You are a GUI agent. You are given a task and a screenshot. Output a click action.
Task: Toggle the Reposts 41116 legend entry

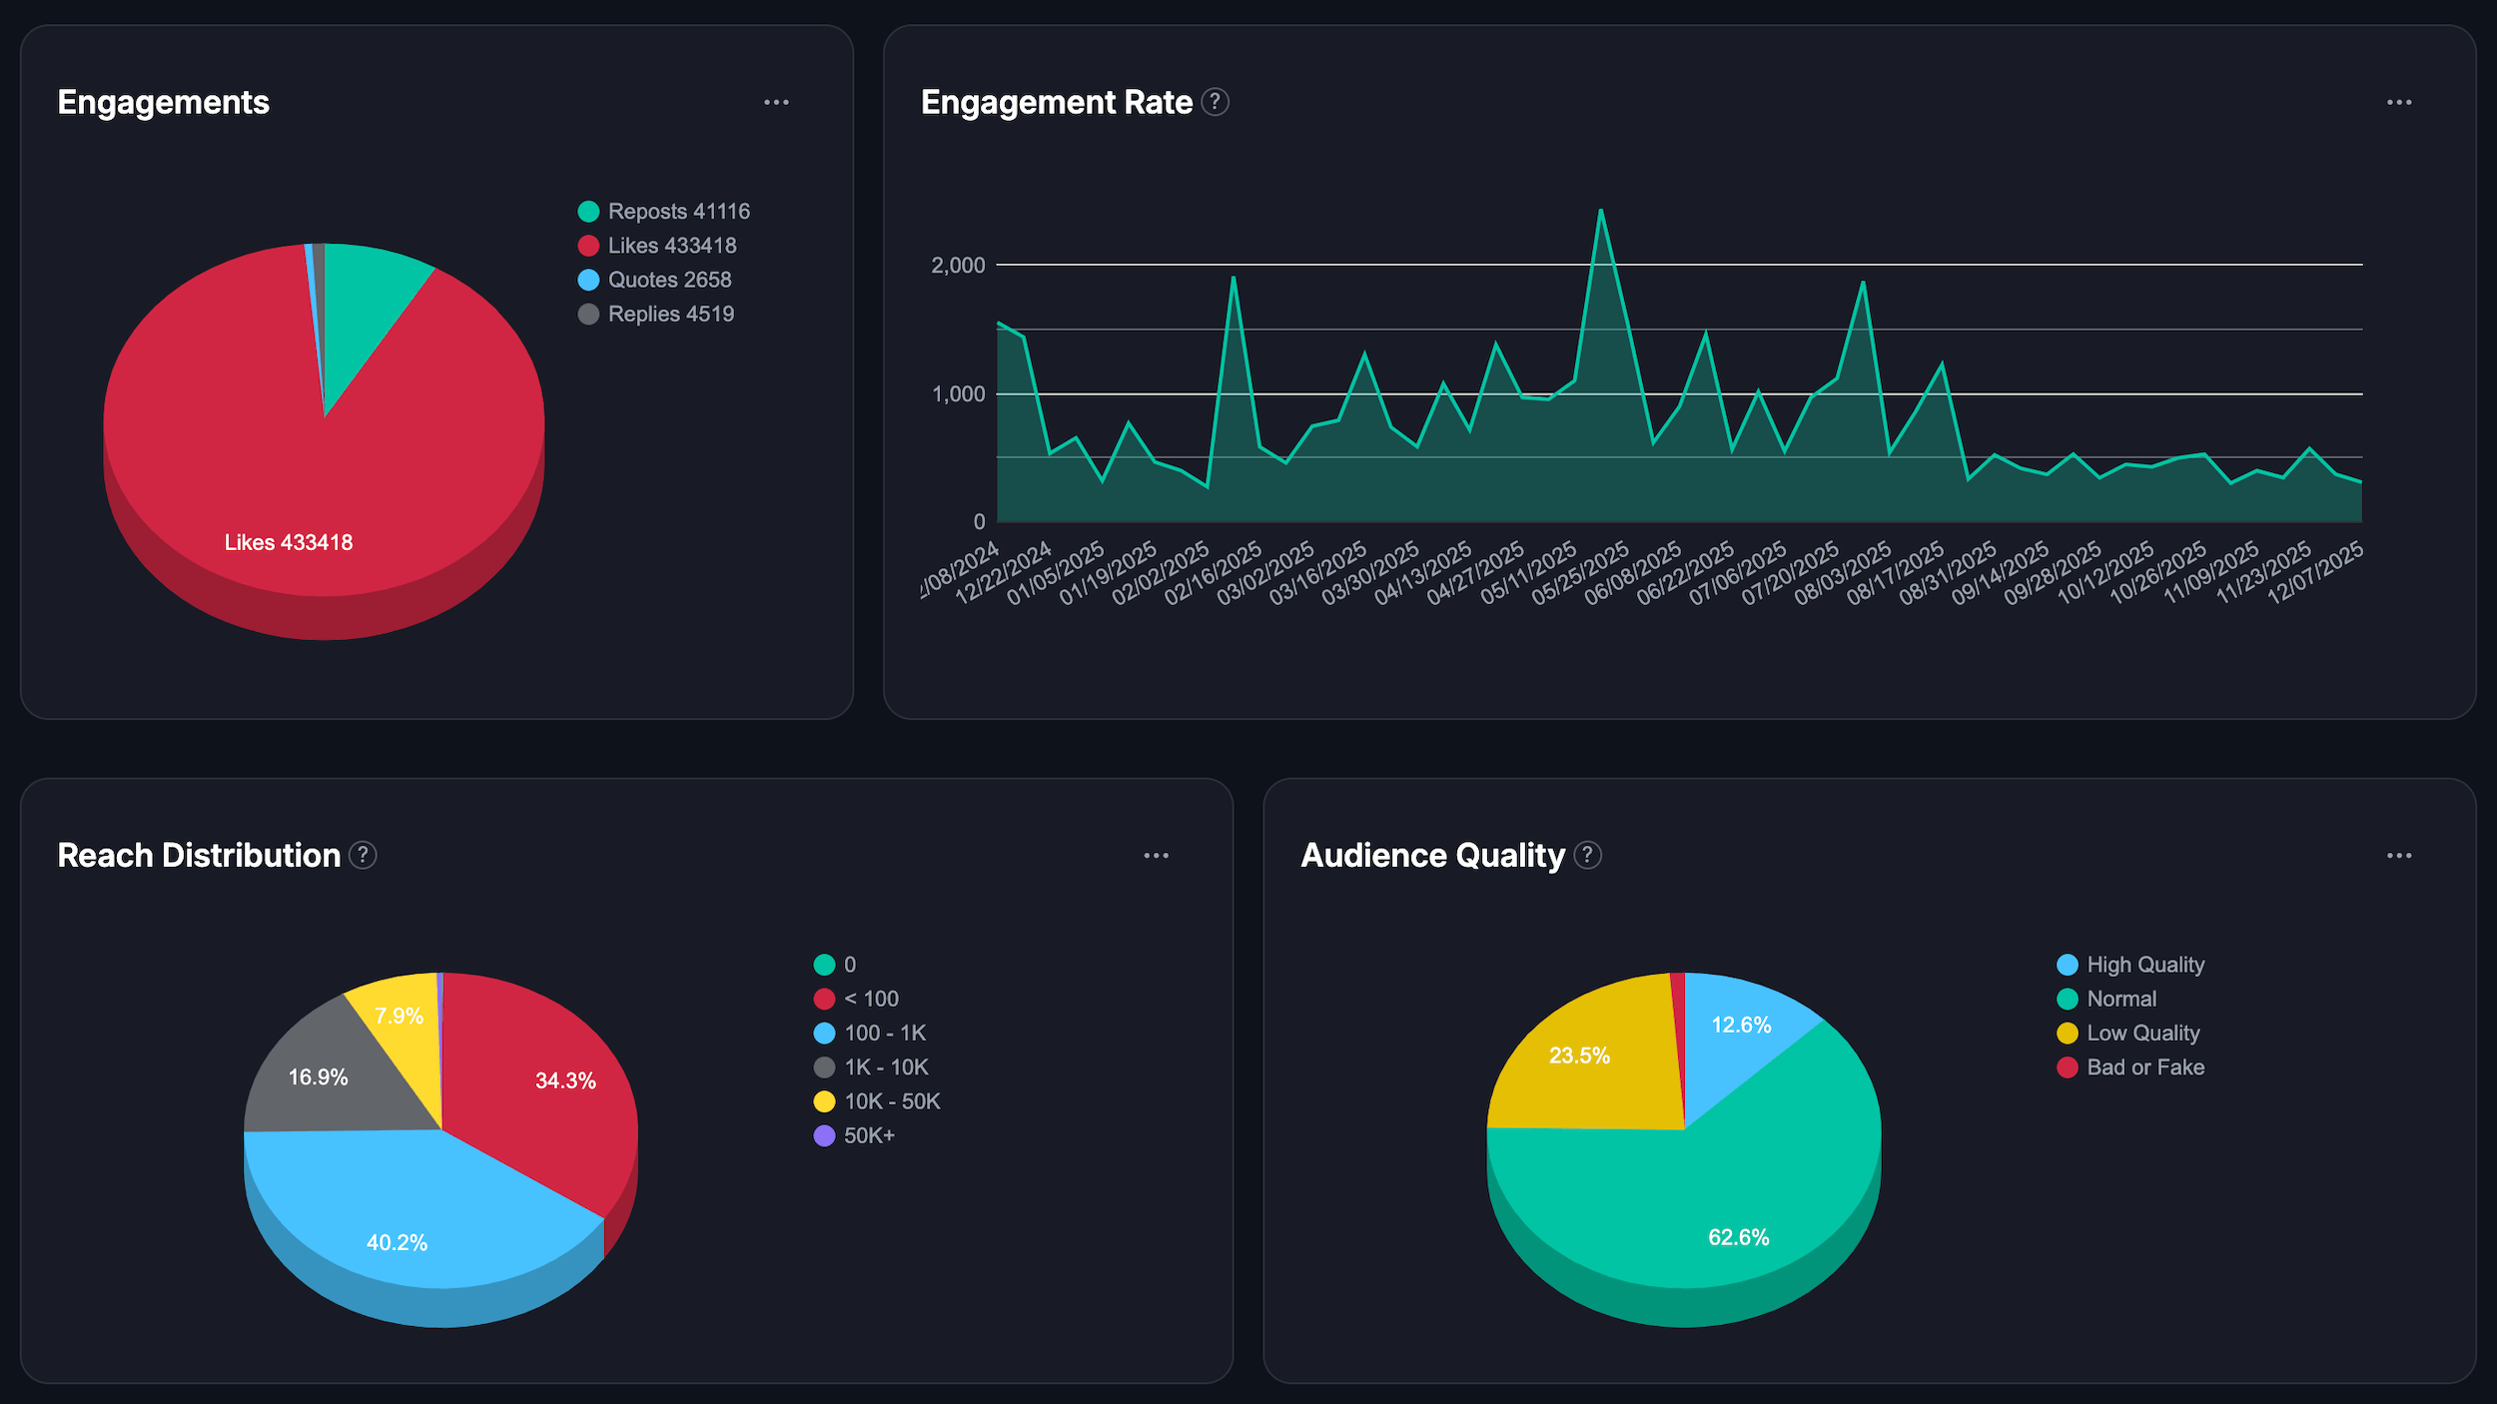(677, 212)
